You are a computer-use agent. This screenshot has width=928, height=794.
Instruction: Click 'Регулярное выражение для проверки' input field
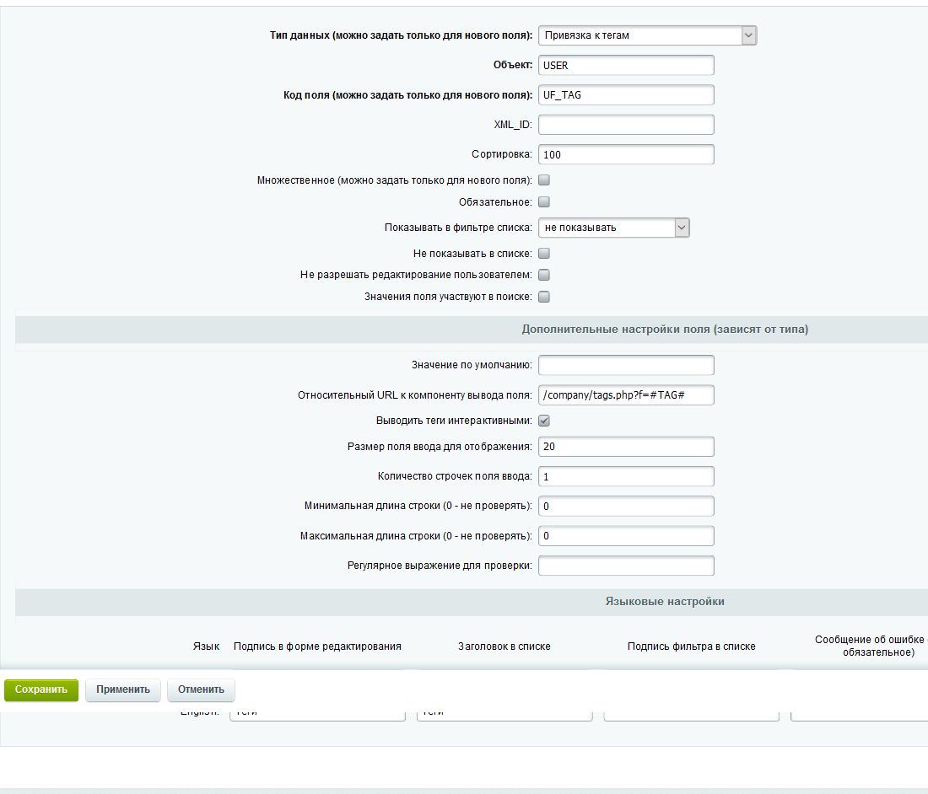tap(626, 566)
